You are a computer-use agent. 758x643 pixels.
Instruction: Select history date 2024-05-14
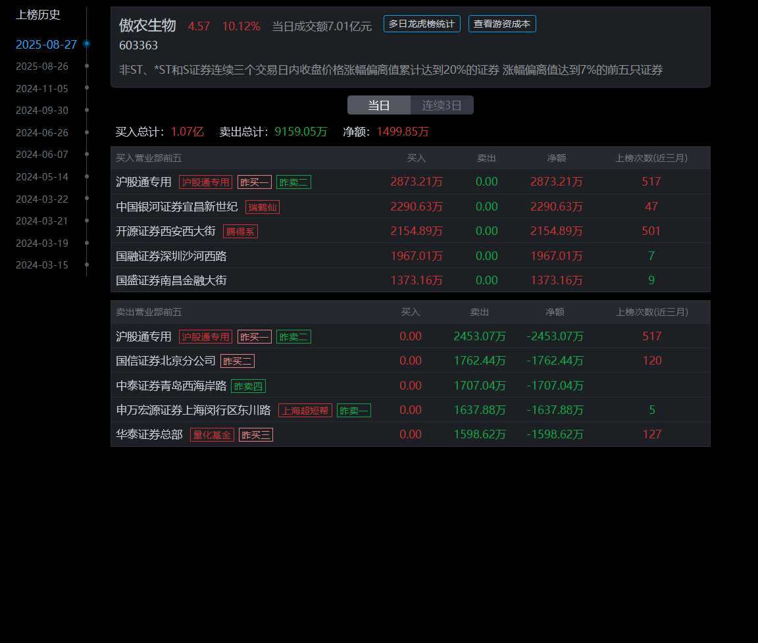42,176
